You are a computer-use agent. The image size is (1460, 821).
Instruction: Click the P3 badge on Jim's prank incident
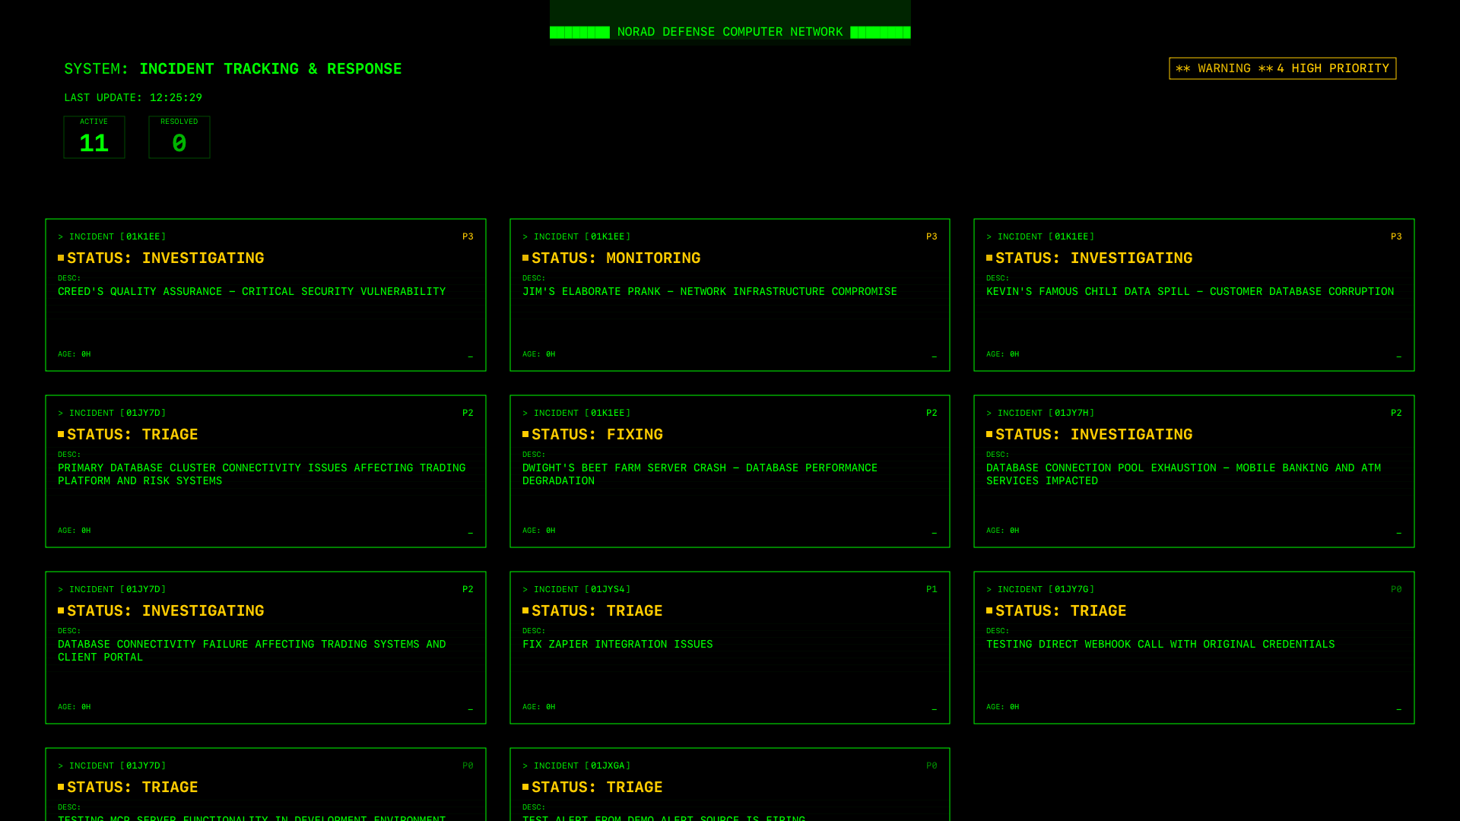click(x=932, y=236)
